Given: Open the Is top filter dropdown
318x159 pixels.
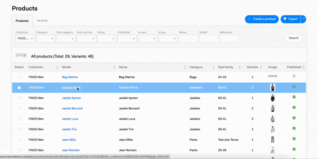Looking at the screenshot, I should tap(168, 39).
